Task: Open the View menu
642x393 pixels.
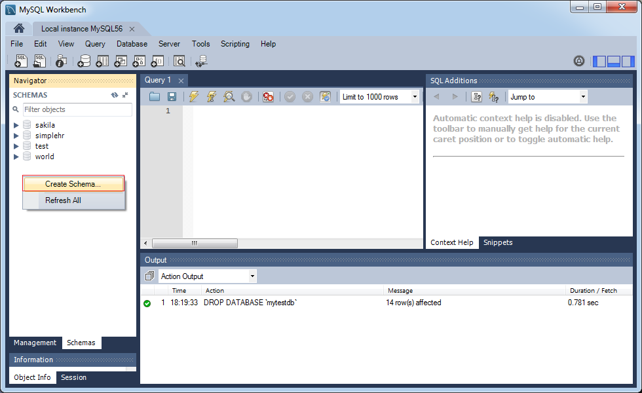Action: tap(66, 43)
